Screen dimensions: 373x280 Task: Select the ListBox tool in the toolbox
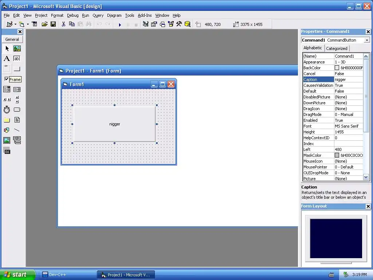17,90
